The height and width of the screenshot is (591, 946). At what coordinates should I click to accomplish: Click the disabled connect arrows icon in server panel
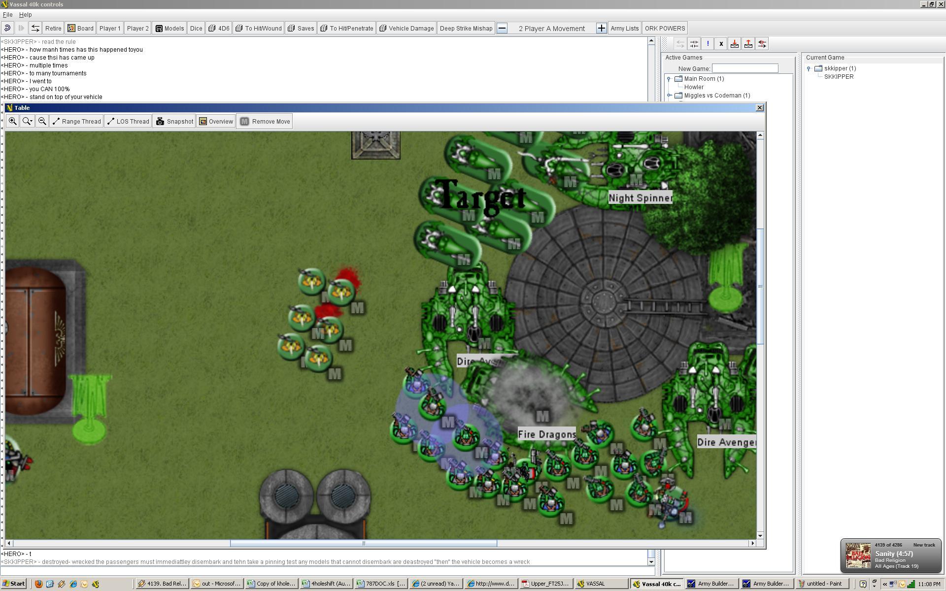(x=680, y=44)
